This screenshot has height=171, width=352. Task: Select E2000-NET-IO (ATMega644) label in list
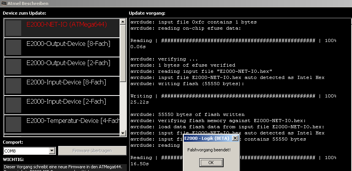66,24
